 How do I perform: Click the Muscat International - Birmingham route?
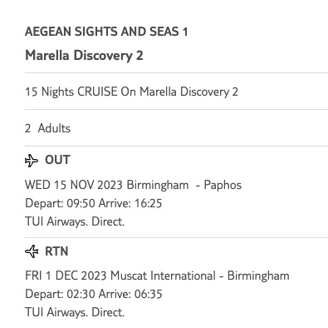pyautogui.click(x=200, y=276)
